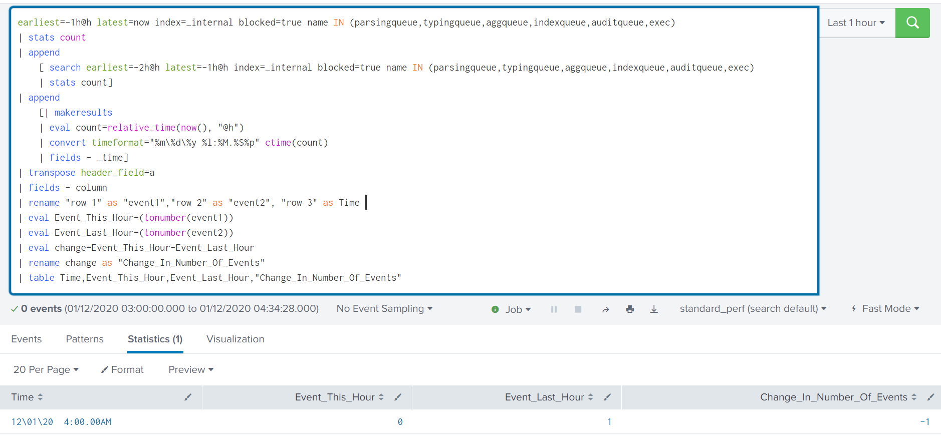Open the Visualization tab

click(235, 339)
